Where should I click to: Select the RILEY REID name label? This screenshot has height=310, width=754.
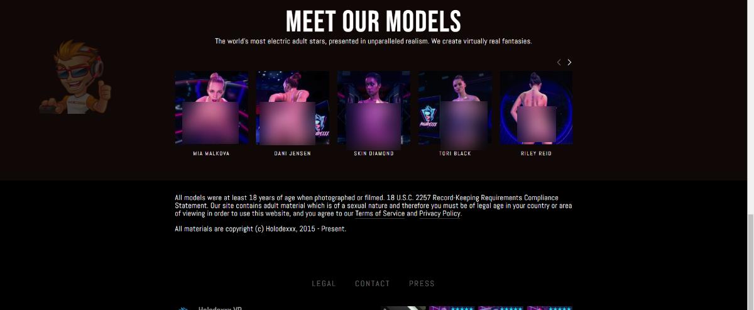pos(536,153)
